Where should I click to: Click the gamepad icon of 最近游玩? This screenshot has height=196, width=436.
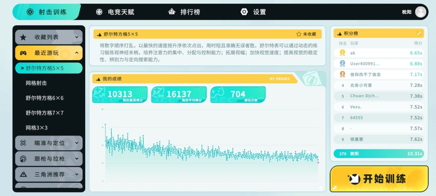(x=23, y=53)
